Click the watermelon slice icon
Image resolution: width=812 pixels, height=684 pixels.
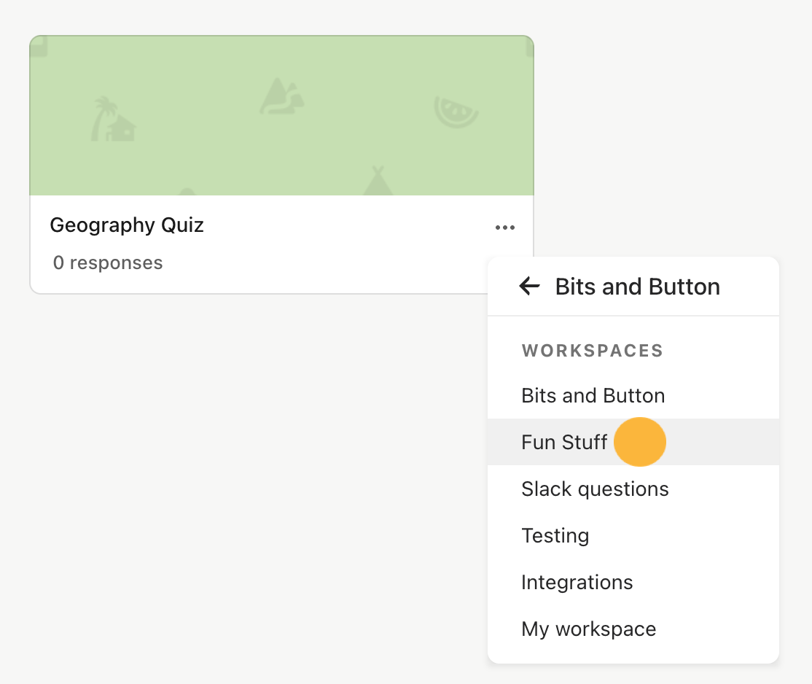click(x=456, y=112)
